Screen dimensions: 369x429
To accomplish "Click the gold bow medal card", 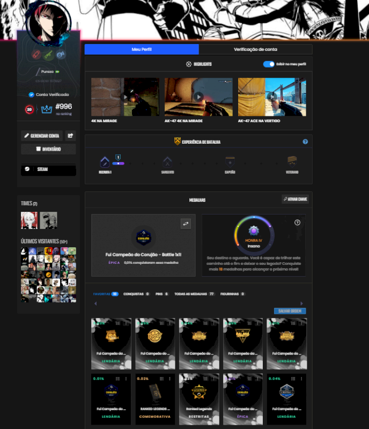I will pyautogui.click(x=155, y=344).
